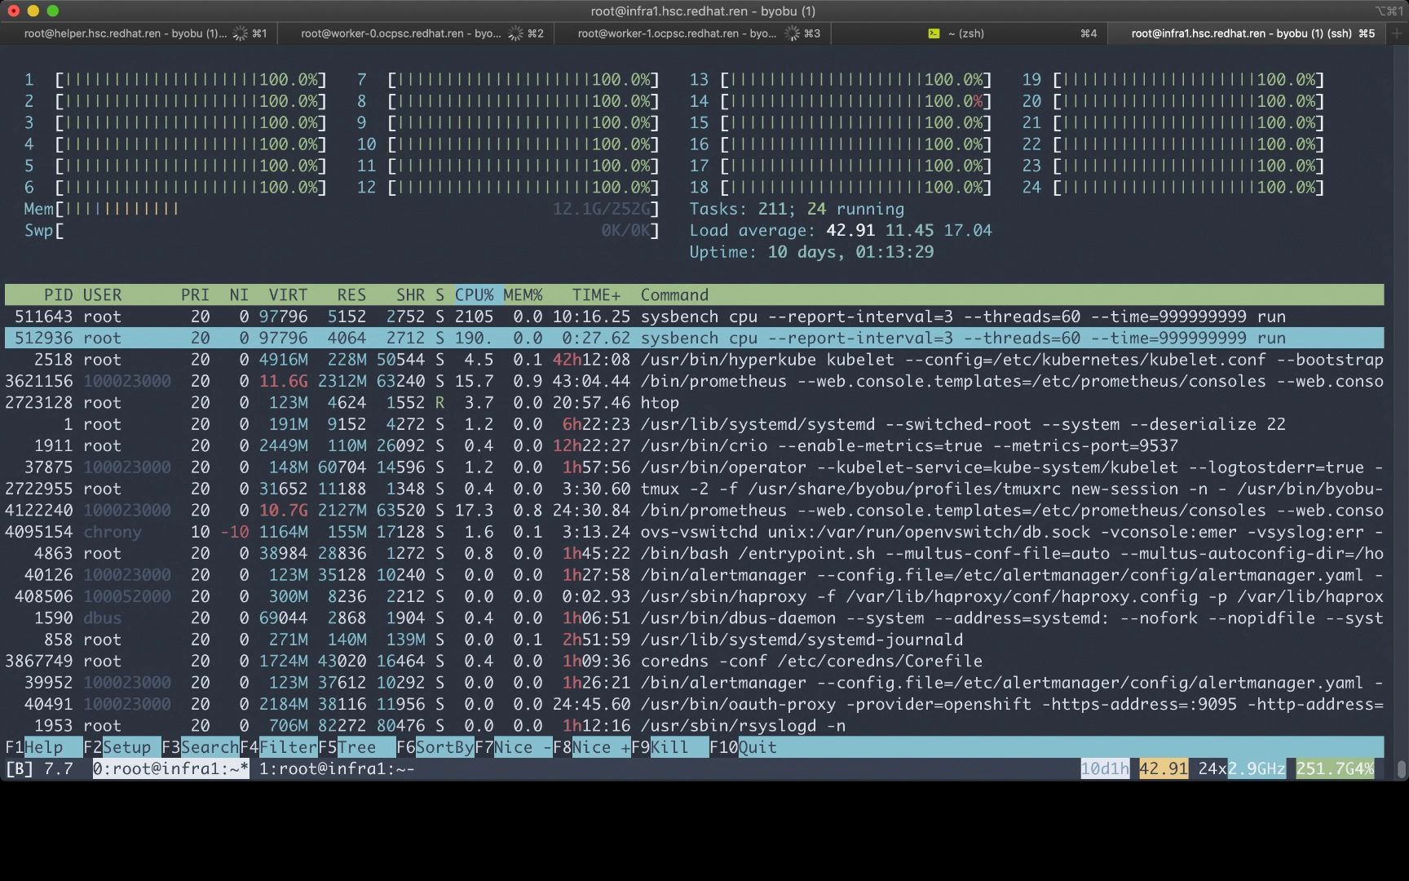Click the Swp usage meter bar
Image resolution: width=1409 pixels, height=881 pixels.
tap(342, 231)
